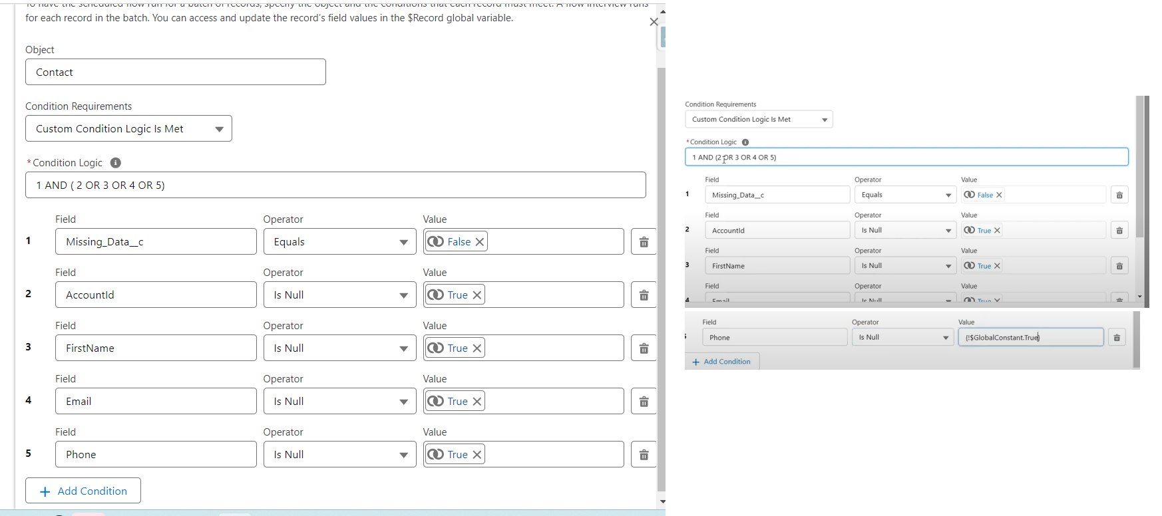Screen dimensions: 1162x516
Task: Clear the True value pill on AccountId row
Action: click(477, 295)
